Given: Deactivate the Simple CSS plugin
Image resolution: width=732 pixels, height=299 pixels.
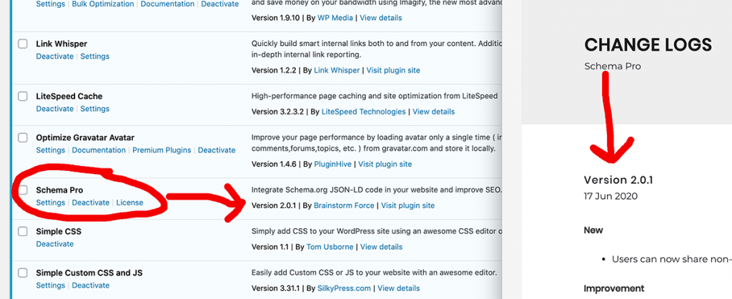Looking at the screenshot, I should (x=55, y=244).
